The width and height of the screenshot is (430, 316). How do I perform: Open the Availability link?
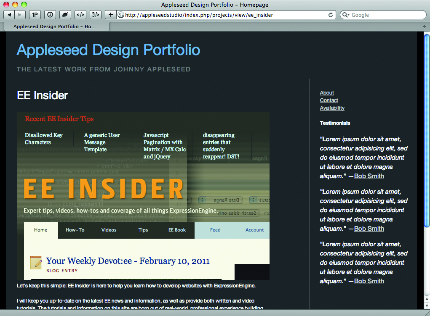(x=332, y=108)
